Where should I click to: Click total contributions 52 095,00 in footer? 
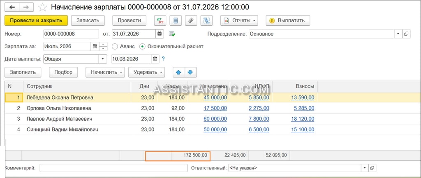276,155
